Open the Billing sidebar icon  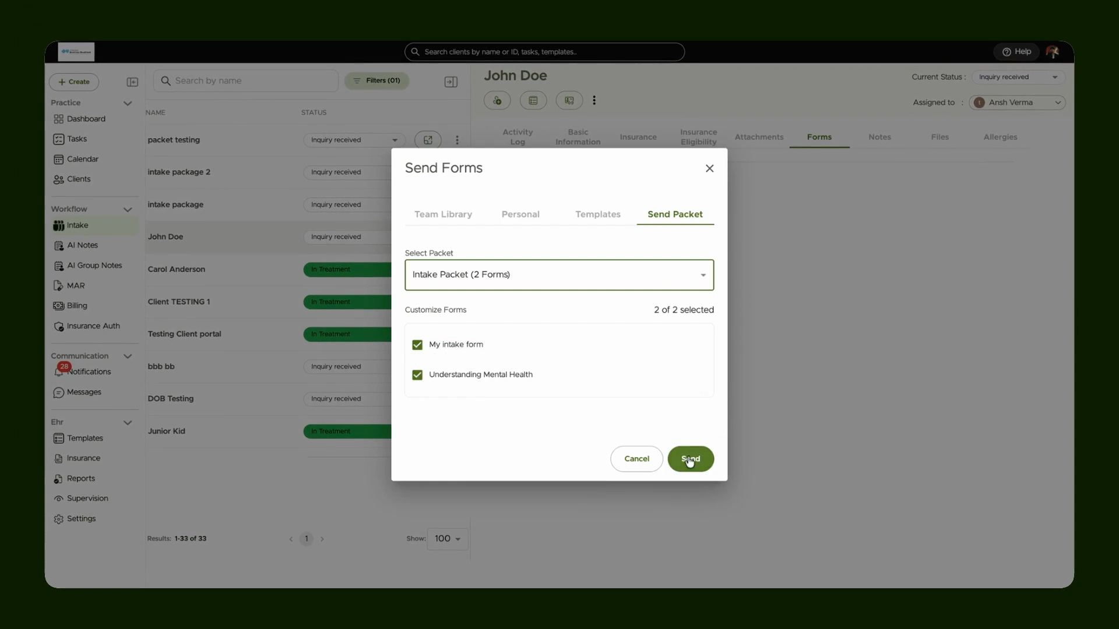tap(58, 306)
